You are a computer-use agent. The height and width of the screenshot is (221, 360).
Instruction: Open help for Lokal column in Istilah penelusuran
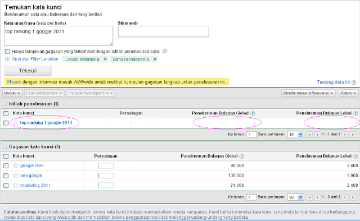point(355,113)
